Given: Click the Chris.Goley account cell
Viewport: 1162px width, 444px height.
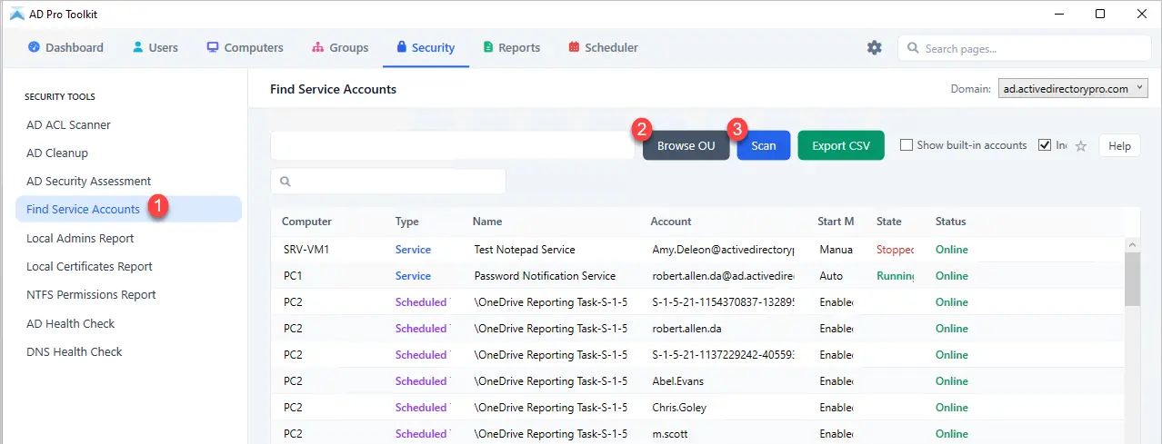Looking at the screenshot, I should click(679, 408).
